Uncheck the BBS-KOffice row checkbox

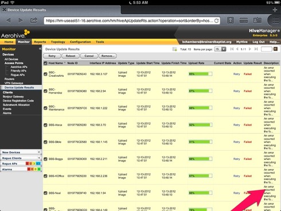45,176
